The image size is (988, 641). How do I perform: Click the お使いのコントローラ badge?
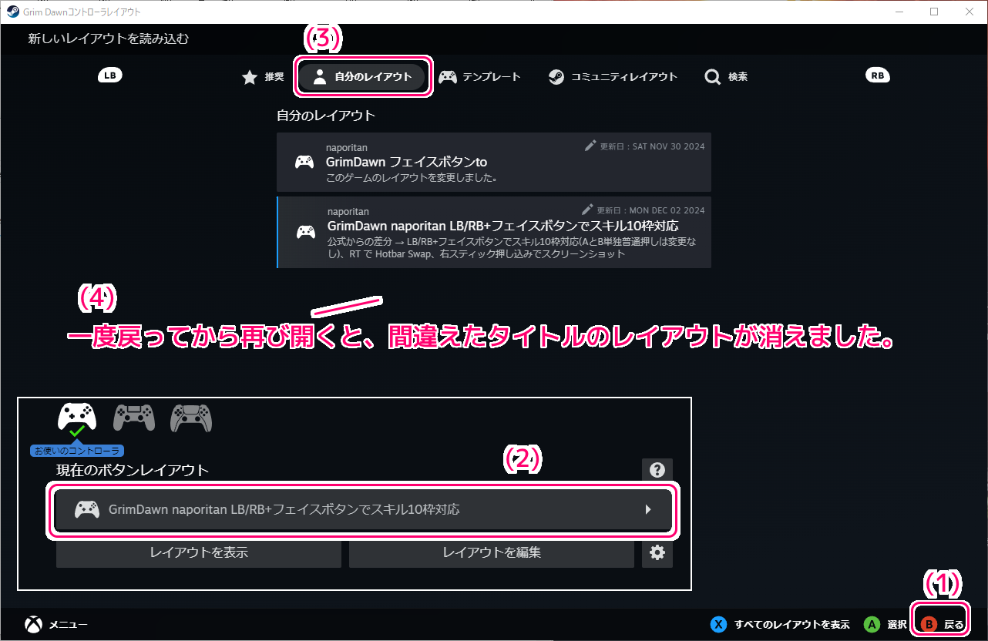coord(77,451)
